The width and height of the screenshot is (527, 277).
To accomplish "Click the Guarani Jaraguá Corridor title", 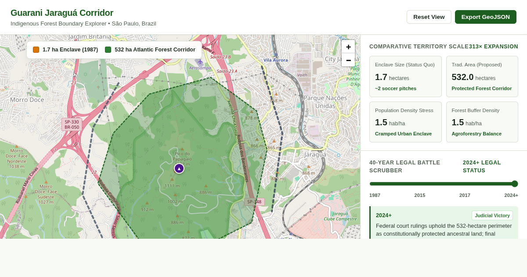I will [62, 13].
